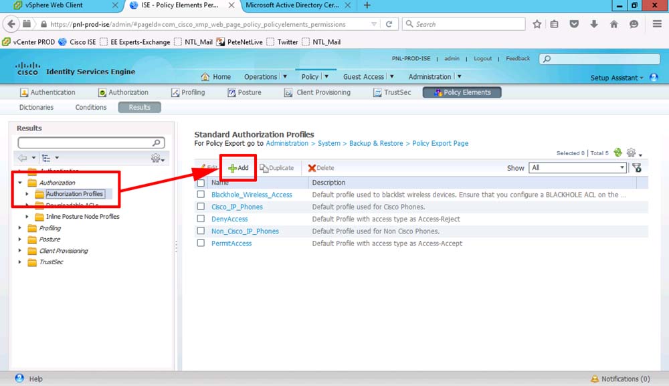Click the Setup Assistant help globe icon
Image resolution: width=669 pixels, height=386 pixels.
[654, 78]
